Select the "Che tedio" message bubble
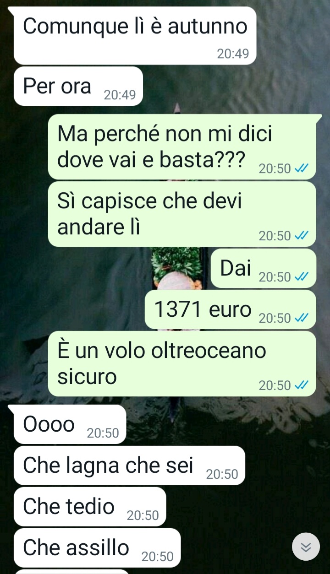This screenshot has width=330, height=574. pos(90,507)
